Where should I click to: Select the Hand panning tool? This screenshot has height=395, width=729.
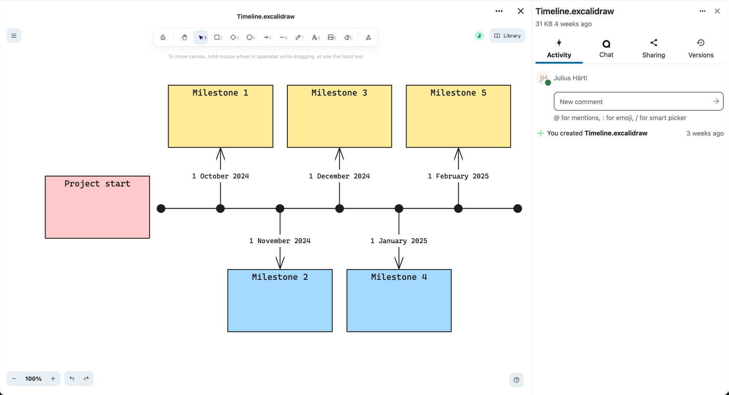(184, 37)
